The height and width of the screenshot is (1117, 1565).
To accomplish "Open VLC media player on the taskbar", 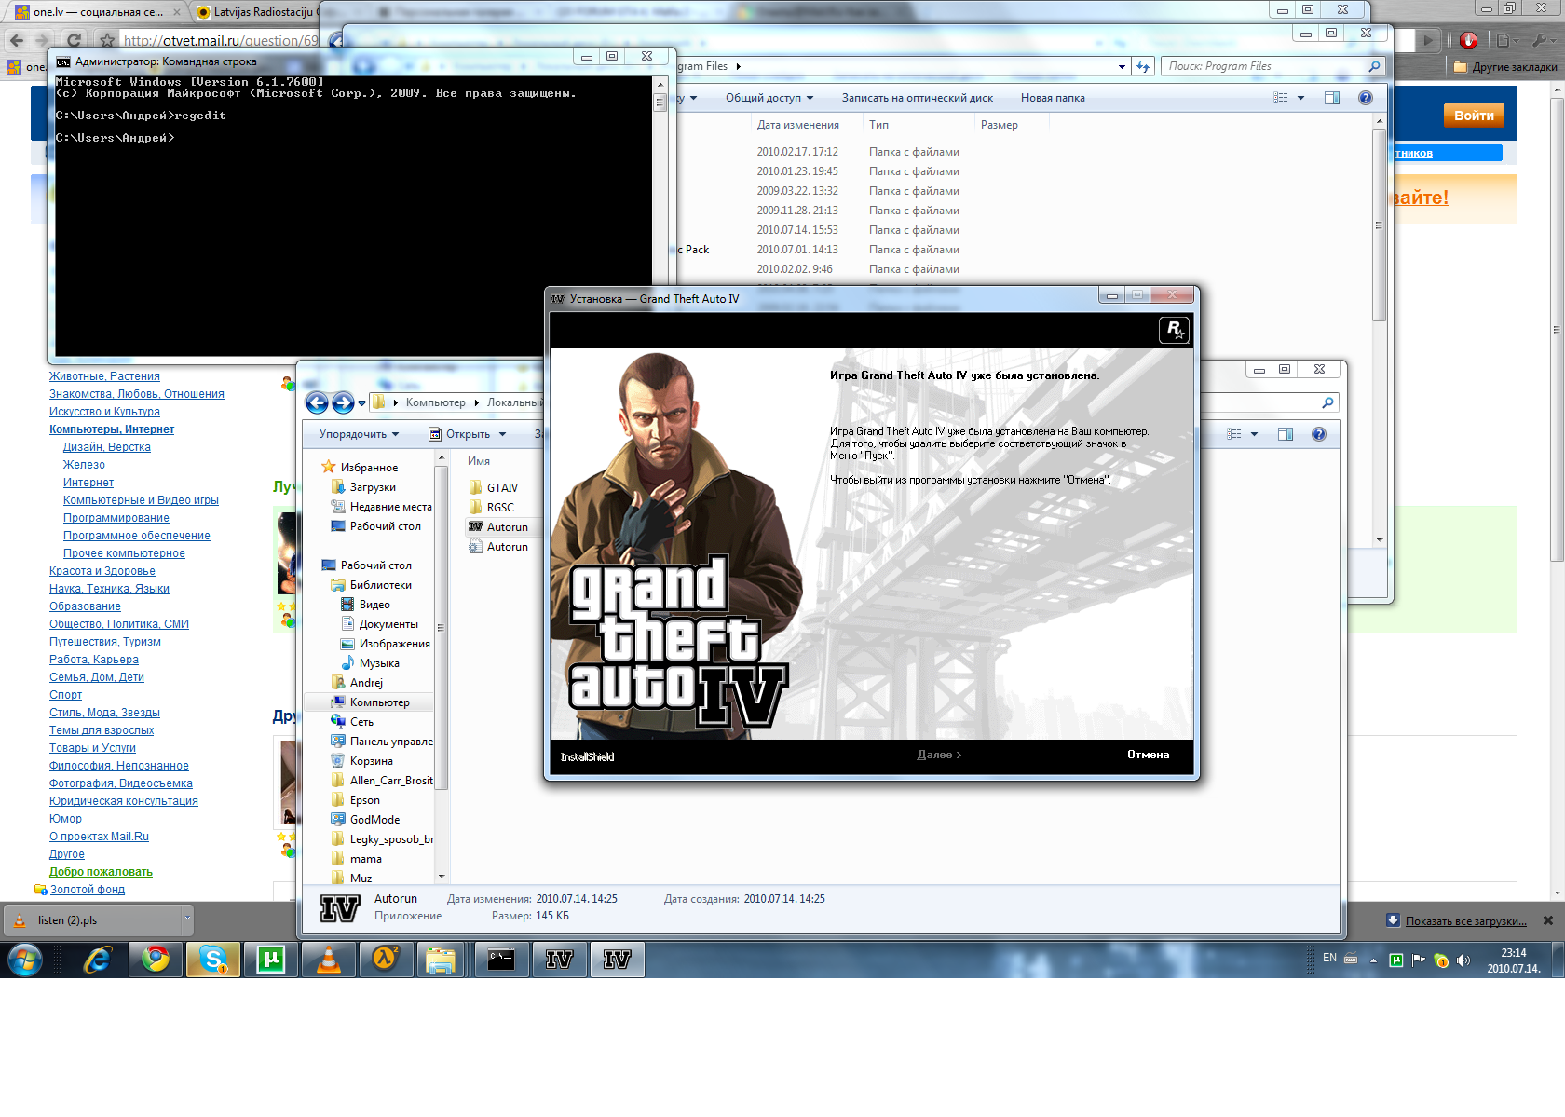I will tap(329, 960).
